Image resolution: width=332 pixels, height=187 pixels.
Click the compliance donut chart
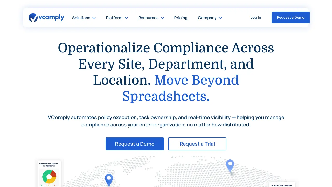49,177
